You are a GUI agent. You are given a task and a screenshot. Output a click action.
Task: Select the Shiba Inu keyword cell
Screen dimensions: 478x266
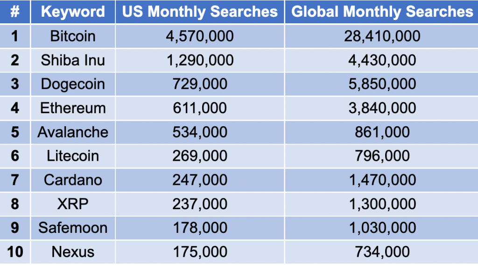(73, 60)
